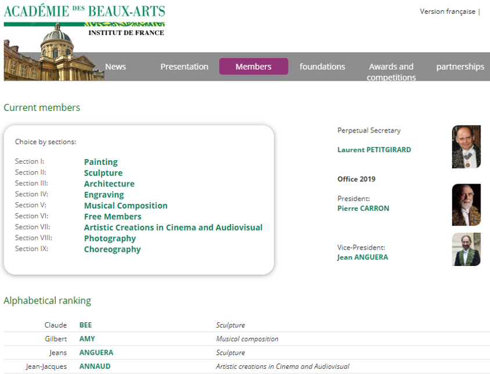Open member BEE in alphabetical list
Viewport: 490px width, 374px height.
85,325
